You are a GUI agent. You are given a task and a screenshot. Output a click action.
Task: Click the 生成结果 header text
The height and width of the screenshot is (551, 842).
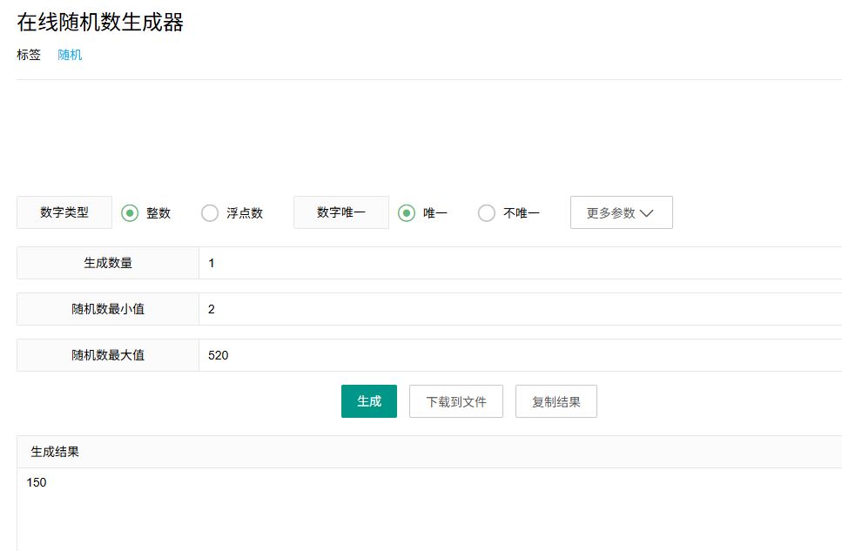coord(55,452)
